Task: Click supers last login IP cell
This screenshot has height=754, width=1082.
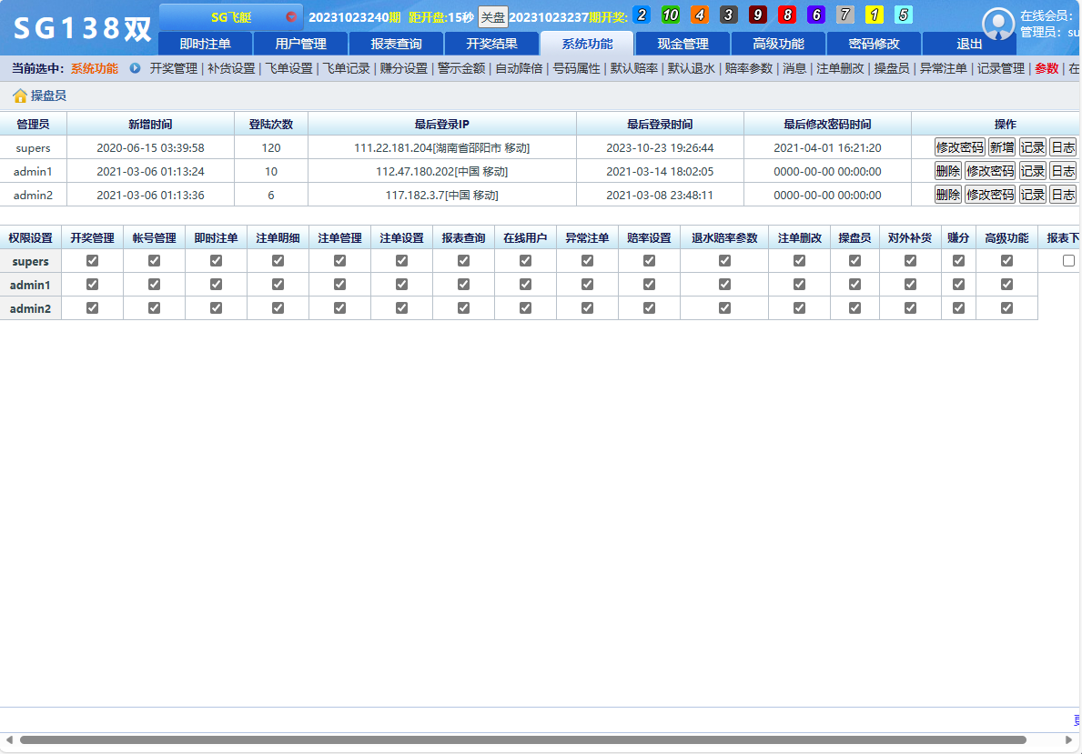Action: pyautogui.click(x=441, y=147)
